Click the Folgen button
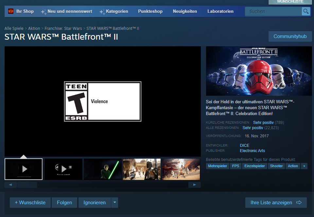This screenshot has height=217, width=314. click(64, 202)
